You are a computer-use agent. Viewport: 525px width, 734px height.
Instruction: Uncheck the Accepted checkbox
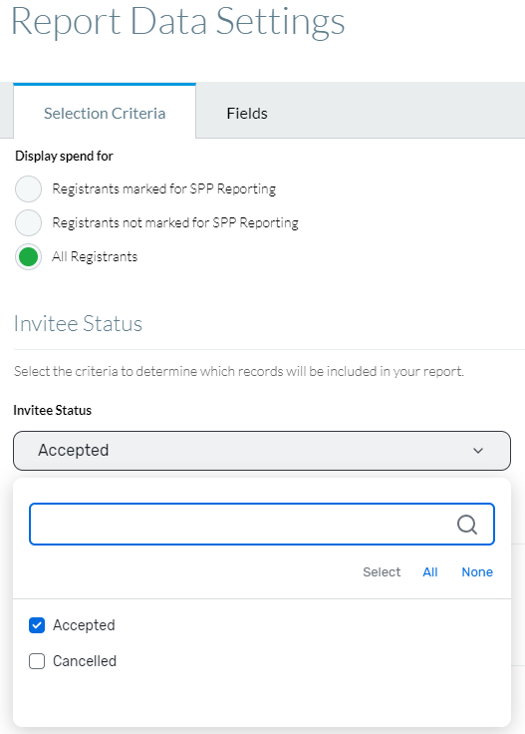(x=37, y=625)
